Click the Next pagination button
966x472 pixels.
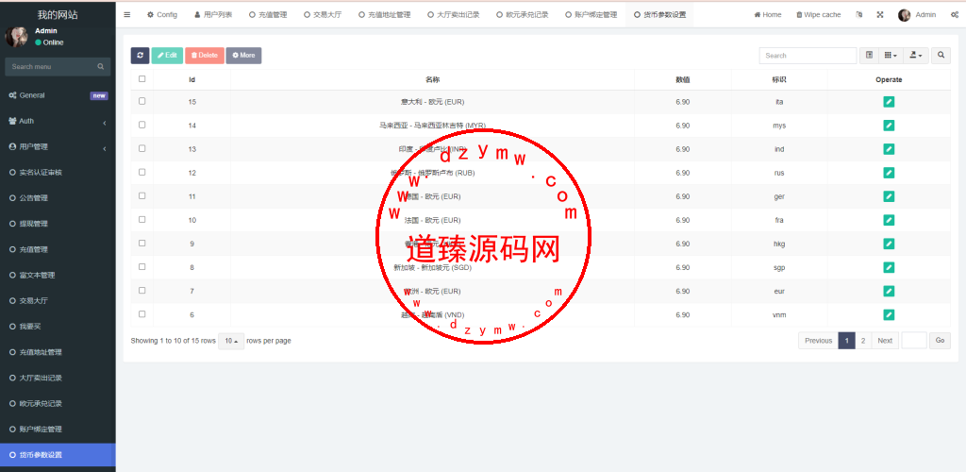[x=885, y=341]
